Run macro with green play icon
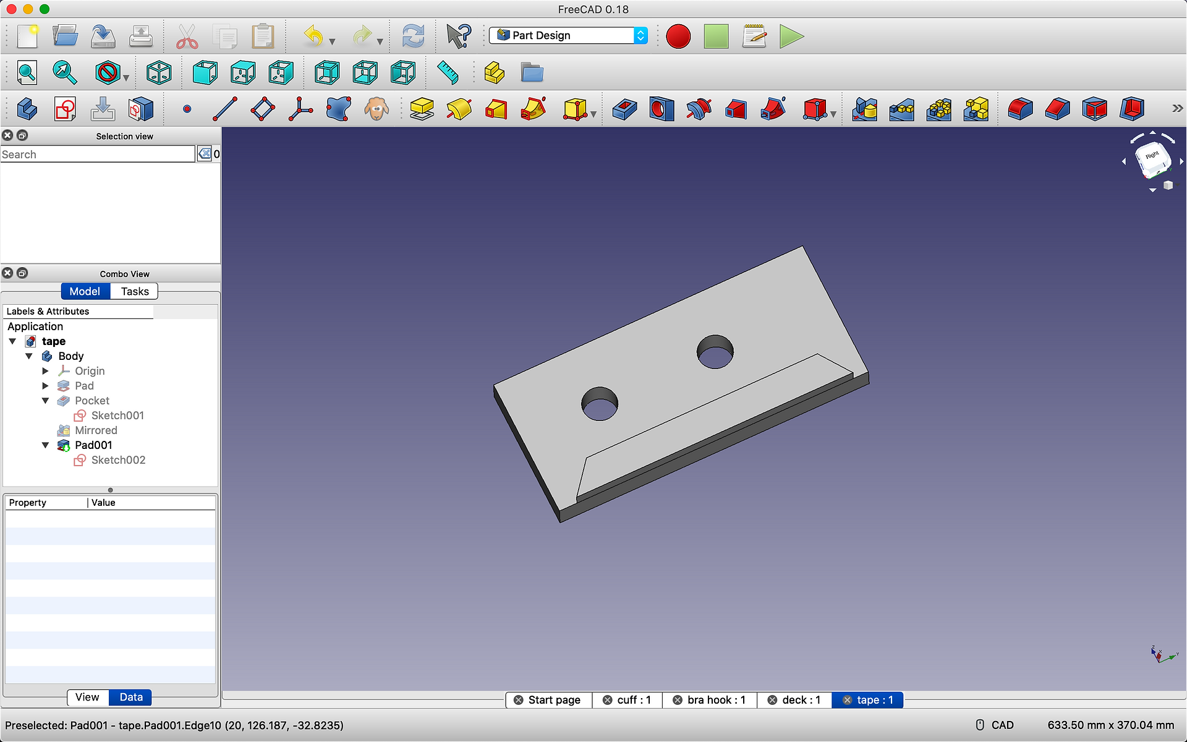The width and height of the screenshot is (1187, 742). point(791,36)
